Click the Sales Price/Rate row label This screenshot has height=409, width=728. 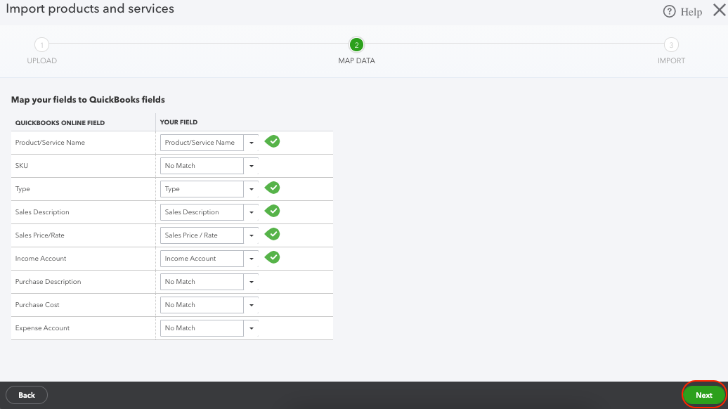point(39,235)
